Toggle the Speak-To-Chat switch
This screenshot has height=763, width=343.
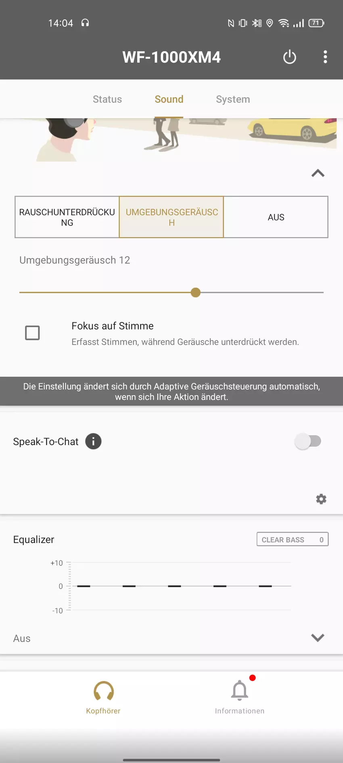click(x=308, y=441)
